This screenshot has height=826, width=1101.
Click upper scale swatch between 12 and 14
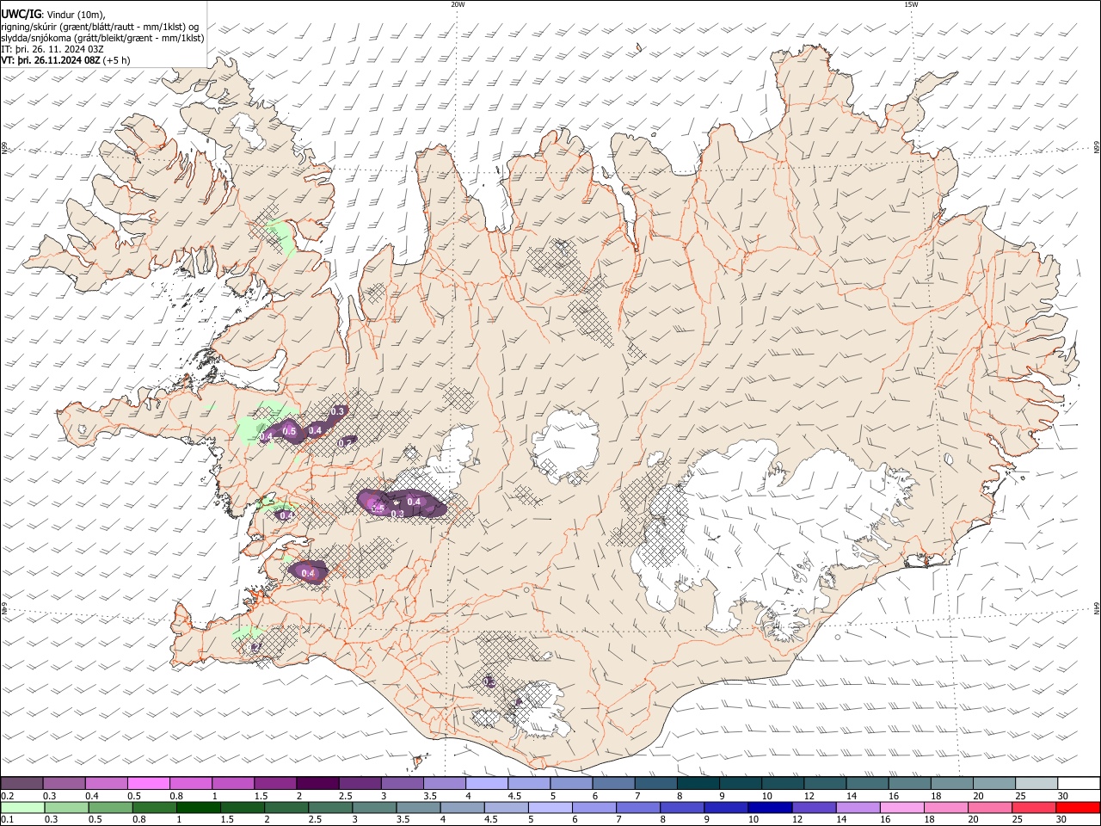point(824,784)
